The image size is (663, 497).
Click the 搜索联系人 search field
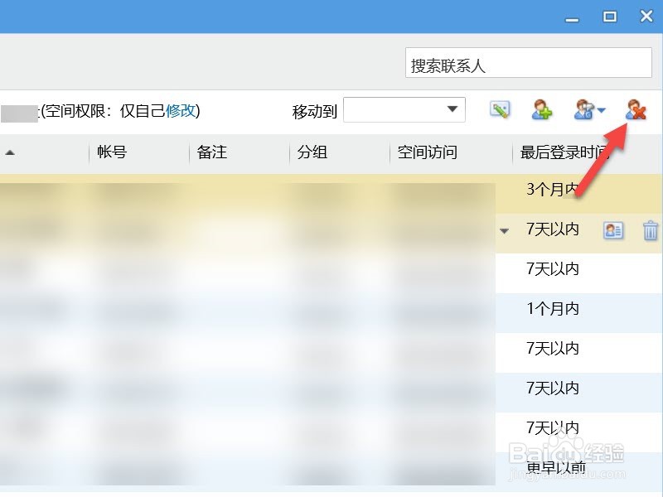pos(528,62)
